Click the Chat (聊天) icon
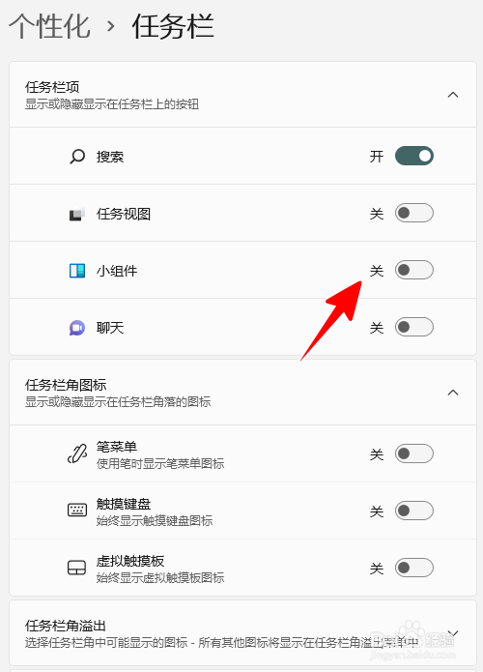 click(77, 328)
